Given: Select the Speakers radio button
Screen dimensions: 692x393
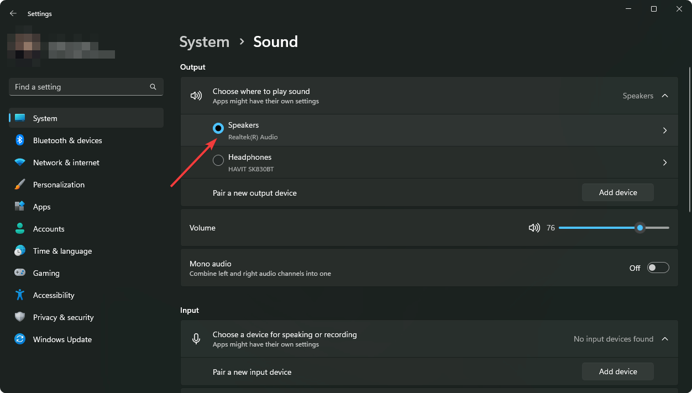Looking at the screenshot, I should [218, 128].
